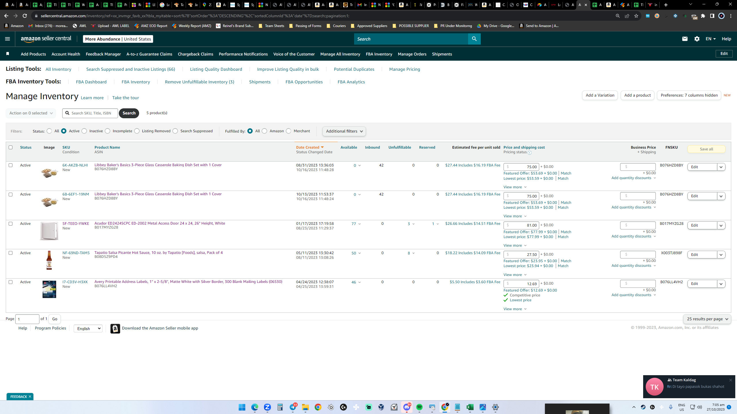This screenshot has height=414, width=737.
Task: Click the magnifier button in Seller Central search
Action: (474, 39)
